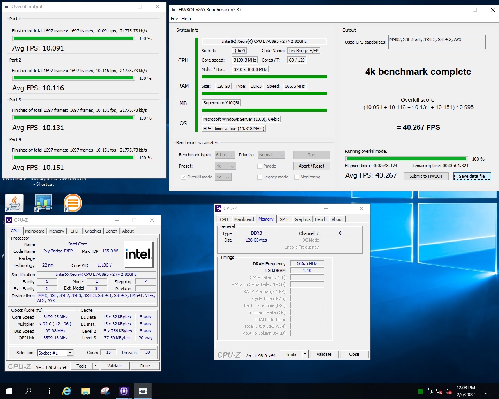
Task: Open the File menu in HWBOT x265
Action: click(174, 19)
